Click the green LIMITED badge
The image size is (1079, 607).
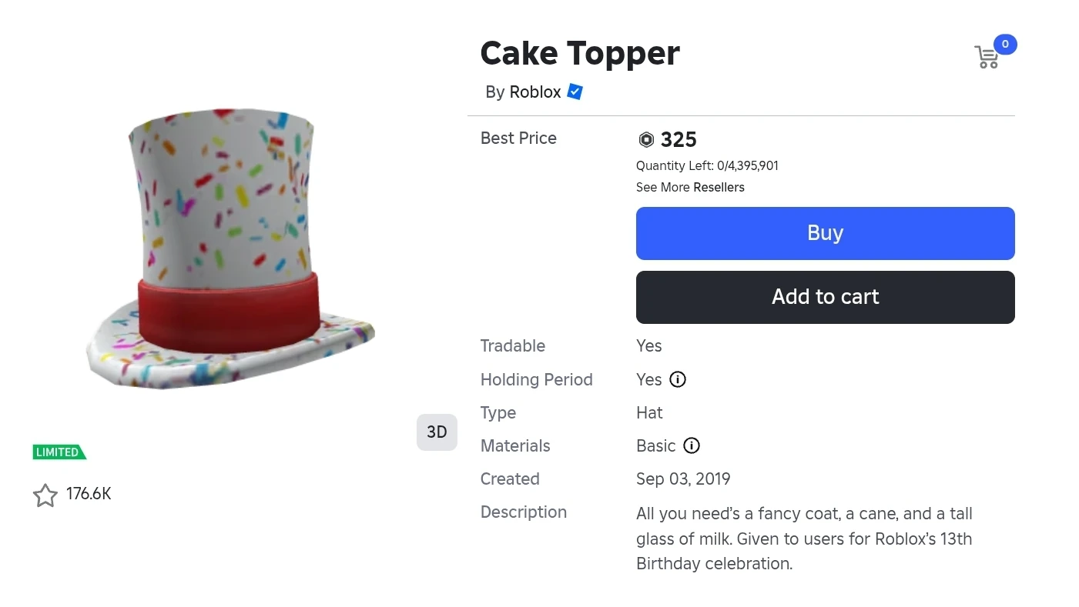pos(59,452)
